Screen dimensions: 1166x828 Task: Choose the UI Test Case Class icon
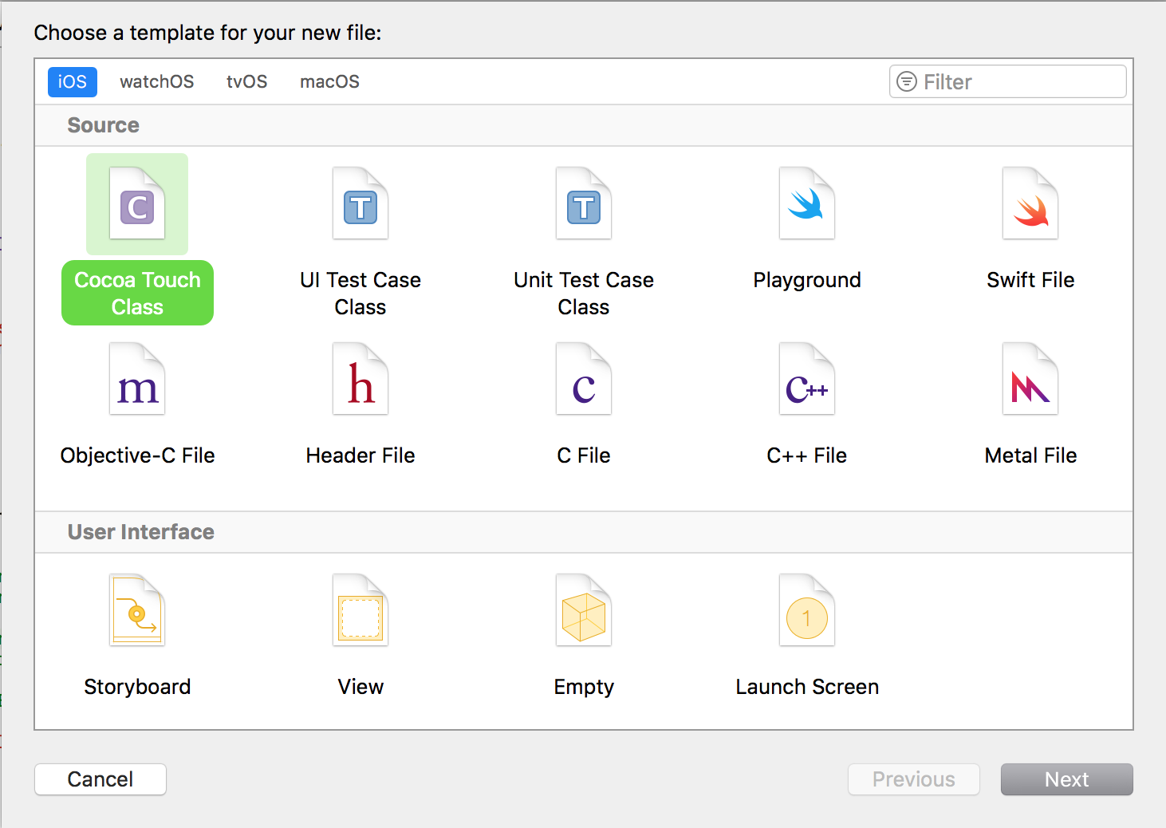(x=360, y=203)
